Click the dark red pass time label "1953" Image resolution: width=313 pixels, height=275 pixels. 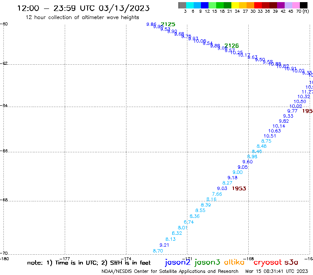[x=239, y=189]
